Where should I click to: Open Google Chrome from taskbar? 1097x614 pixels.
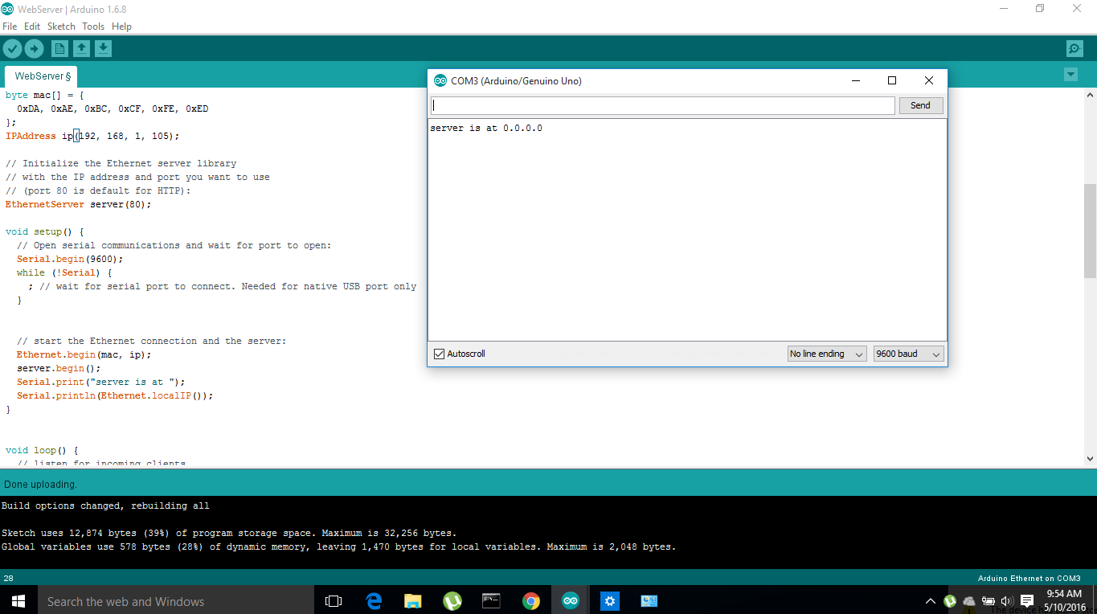(x=531, y=600)
